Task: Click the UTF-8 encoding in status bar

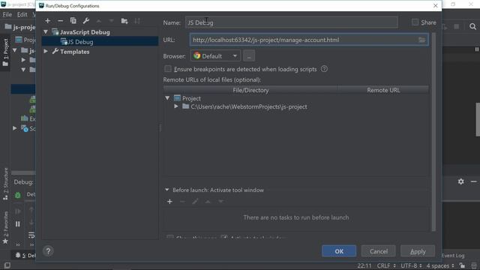Action: (x=411, y=265)
